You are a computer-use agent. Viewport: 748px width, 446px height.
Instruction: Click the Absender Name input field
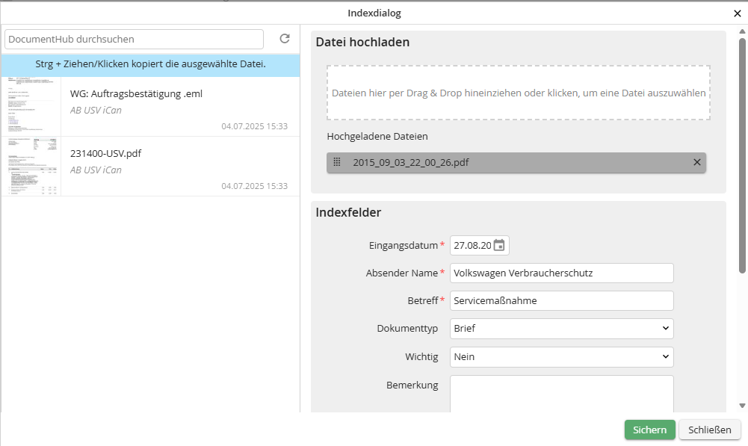(561, 273)
